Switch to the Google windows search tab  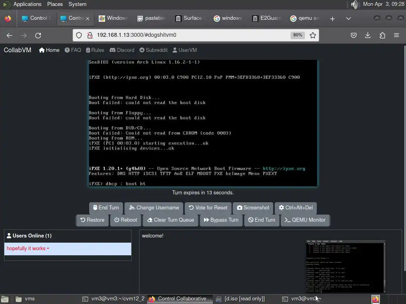[228, 18]
